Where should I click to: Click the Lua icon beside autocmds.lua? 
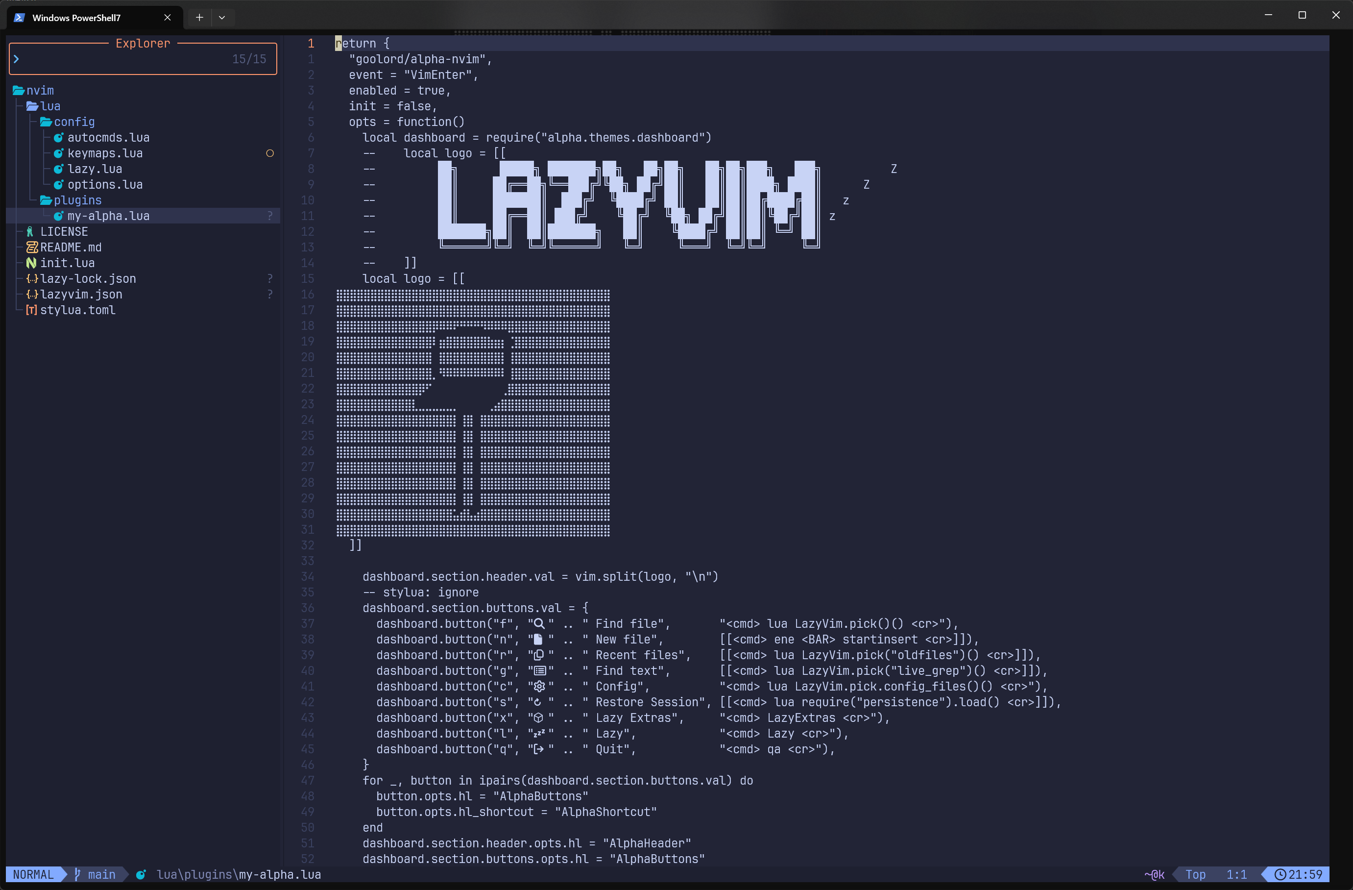(x=58, y=138)
